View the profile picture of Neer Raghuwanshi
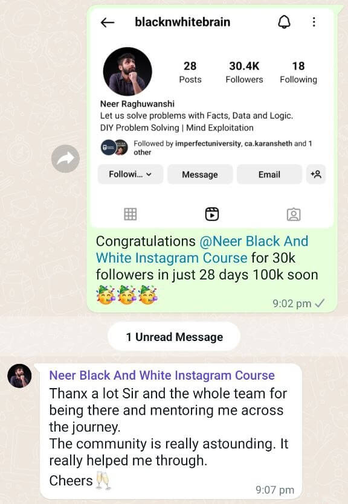The image size is (348, 504). pyautogui.click(x=127, y=71)
